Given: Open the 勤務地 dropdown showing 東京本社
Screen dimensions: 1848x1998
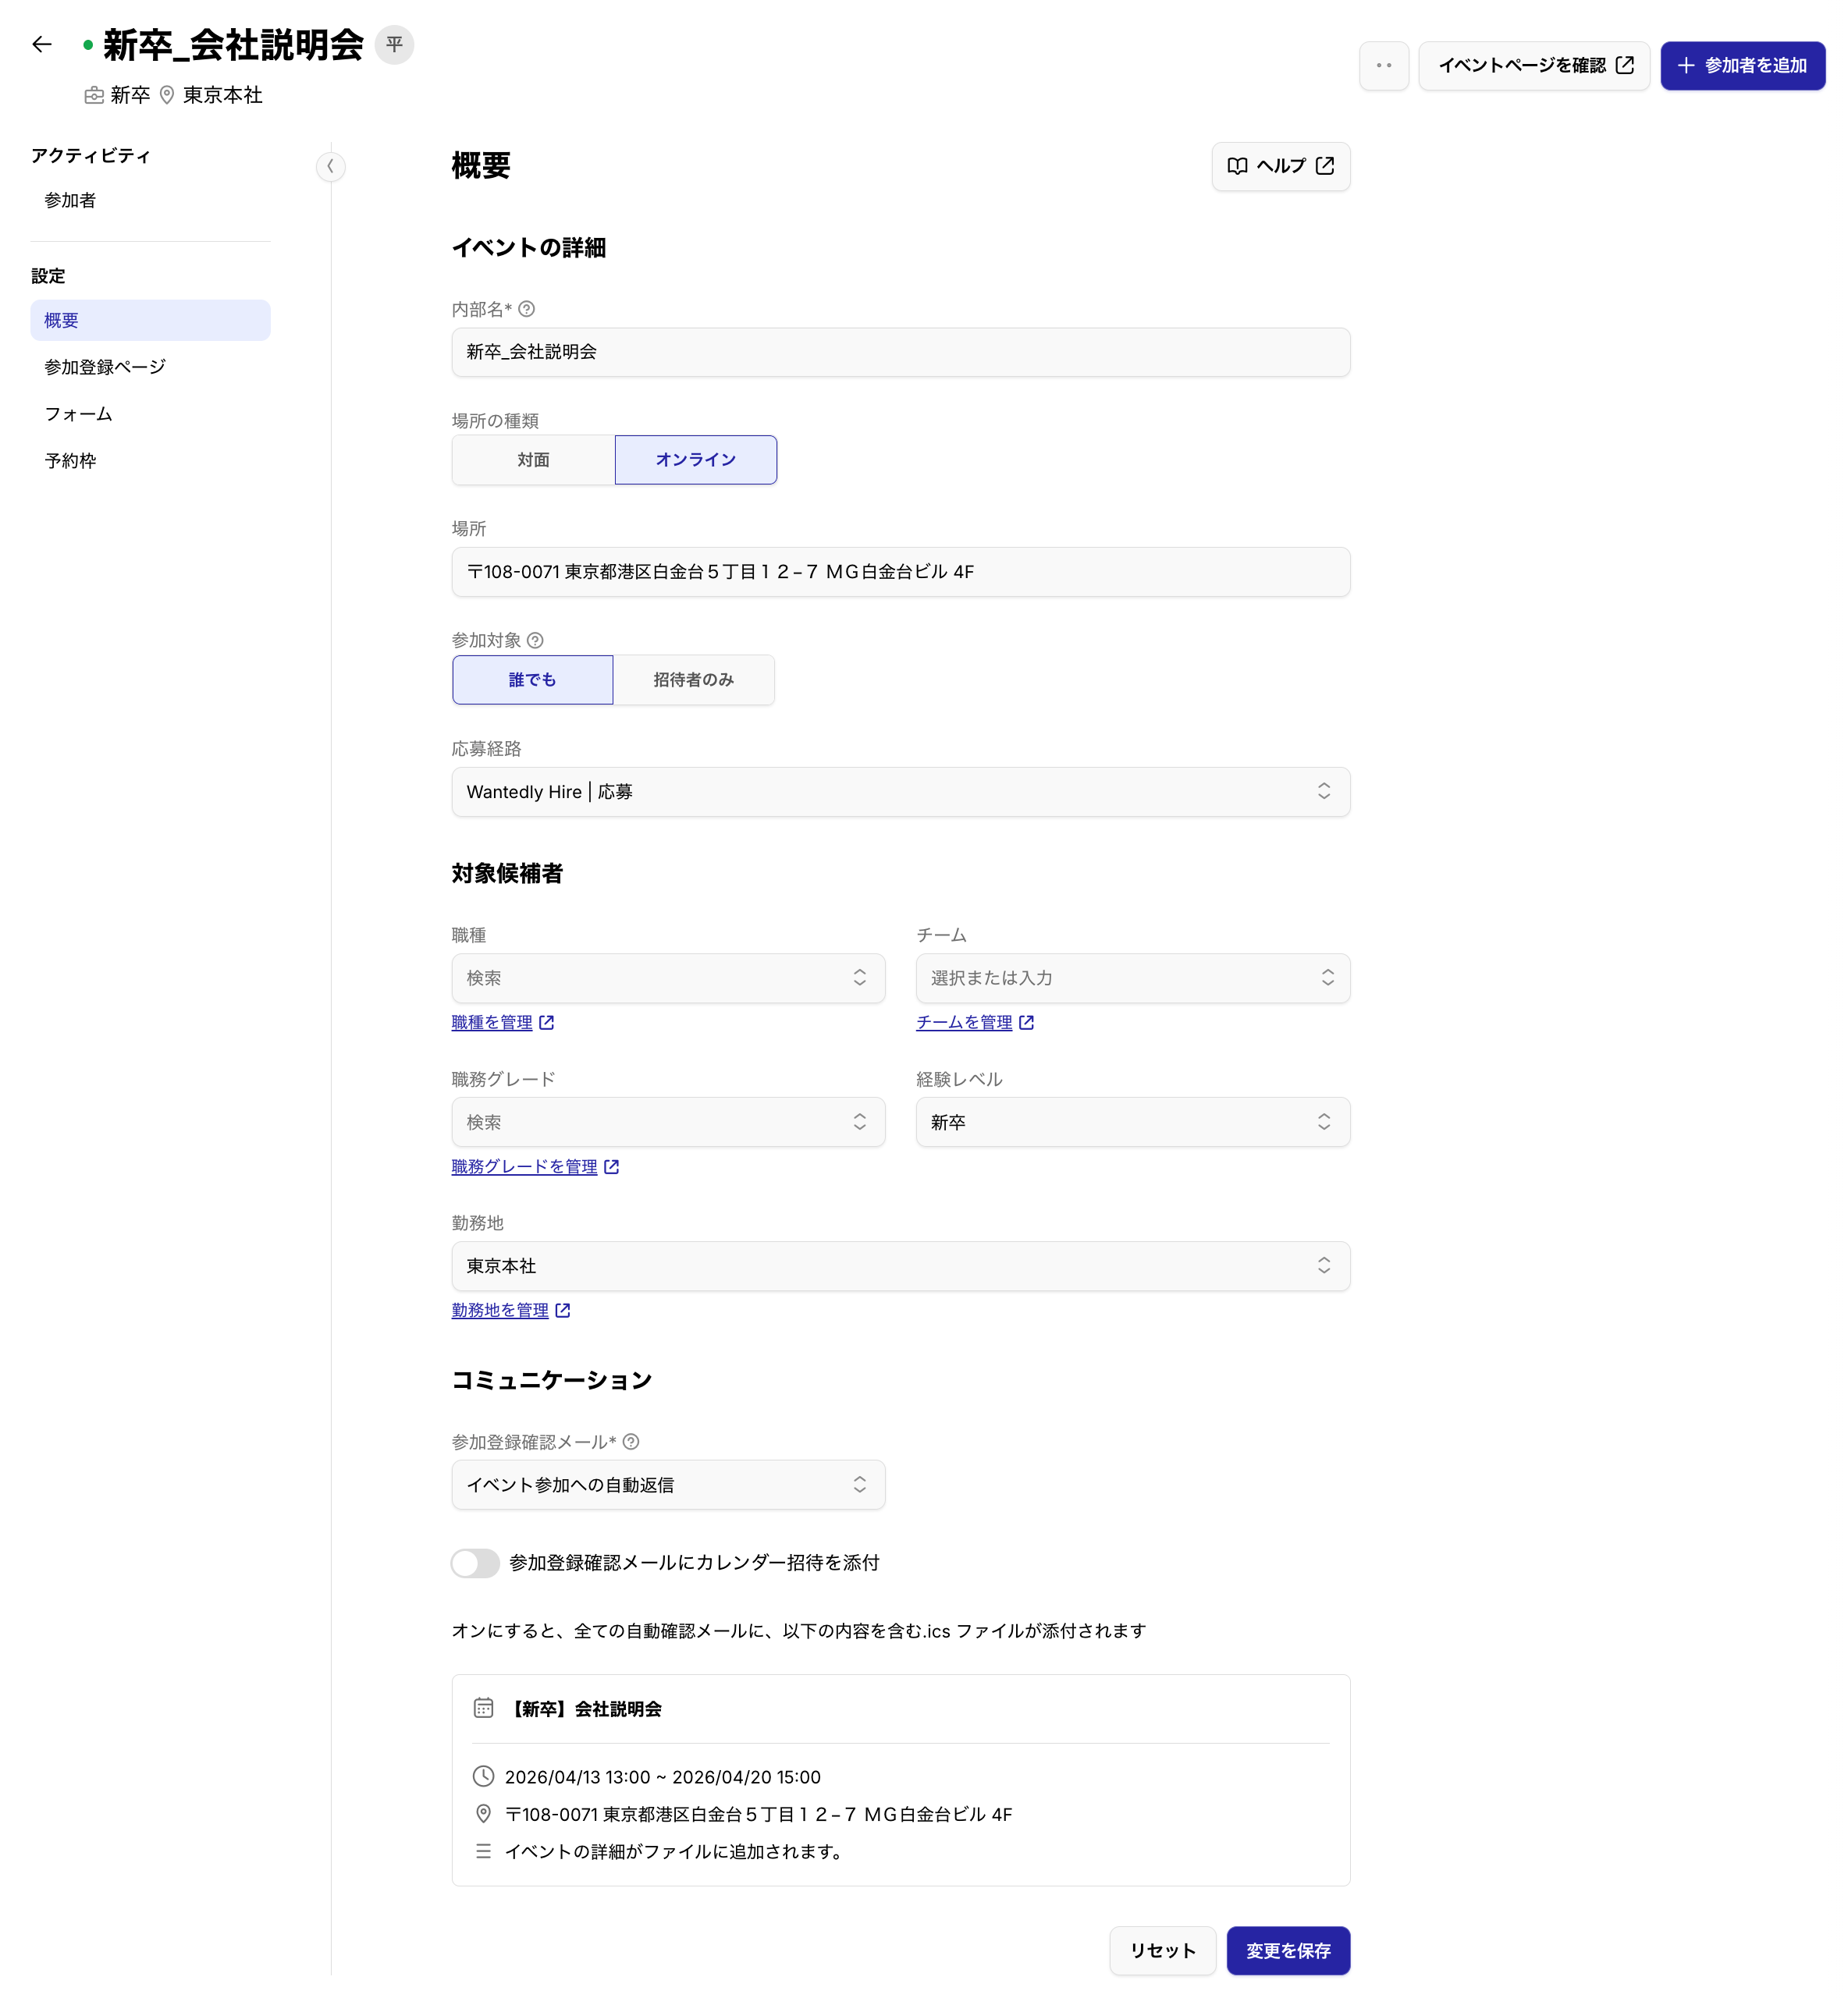Looking at the screenshot, I should (900, 1265).
